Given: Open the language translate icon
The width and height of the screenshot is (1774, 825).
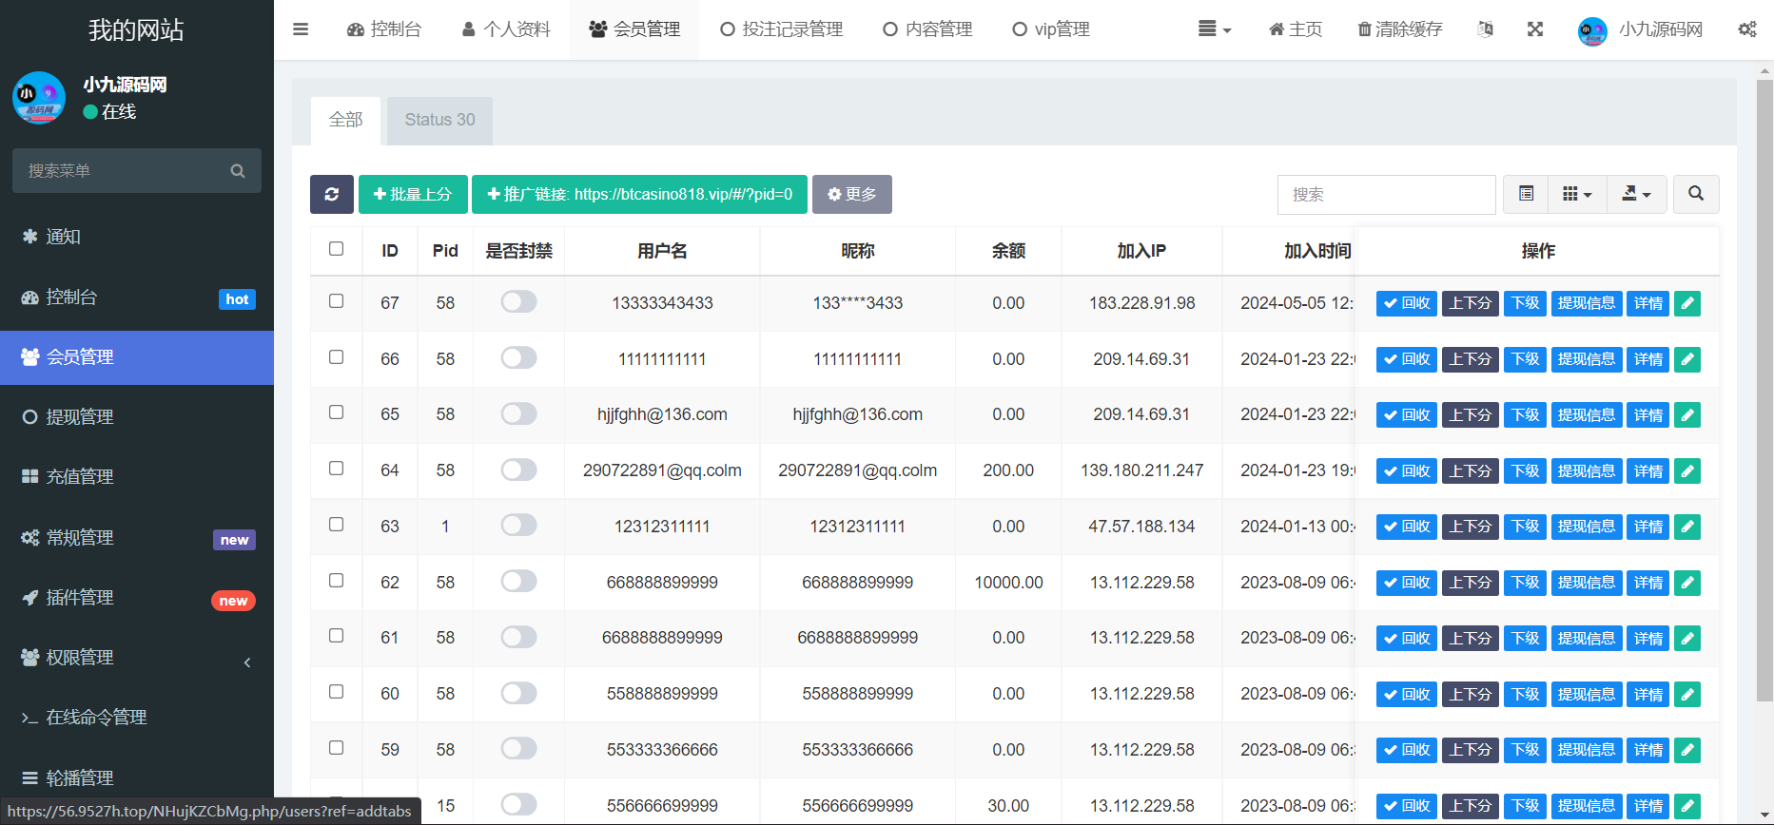Looking at the screenshot, I should [x=1485, y=29].
